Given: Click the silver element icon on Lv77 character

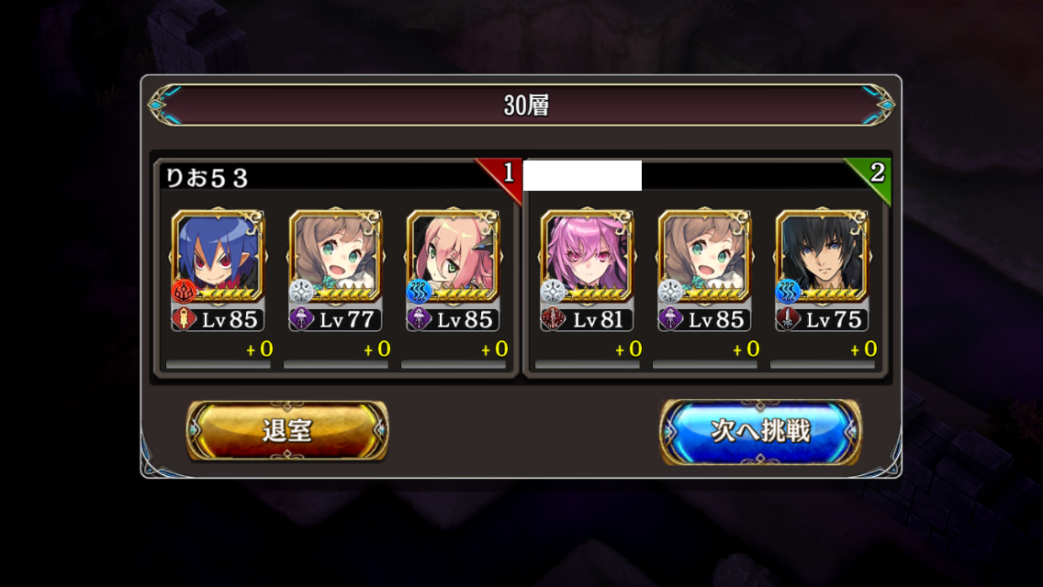Looking at the screenshot, I should (301, 291).
